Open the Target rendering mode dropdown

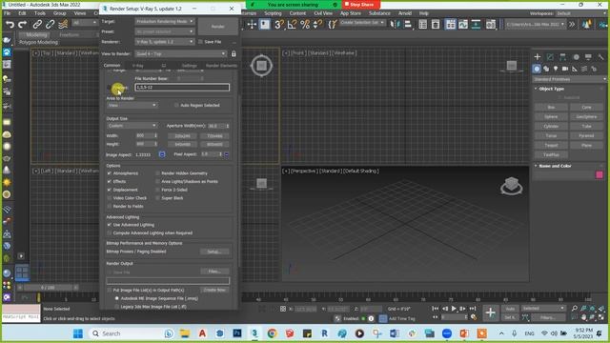[165, 21]
